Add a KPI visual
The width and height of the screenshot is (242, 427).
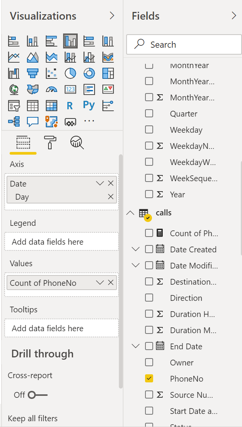[108, 89]
